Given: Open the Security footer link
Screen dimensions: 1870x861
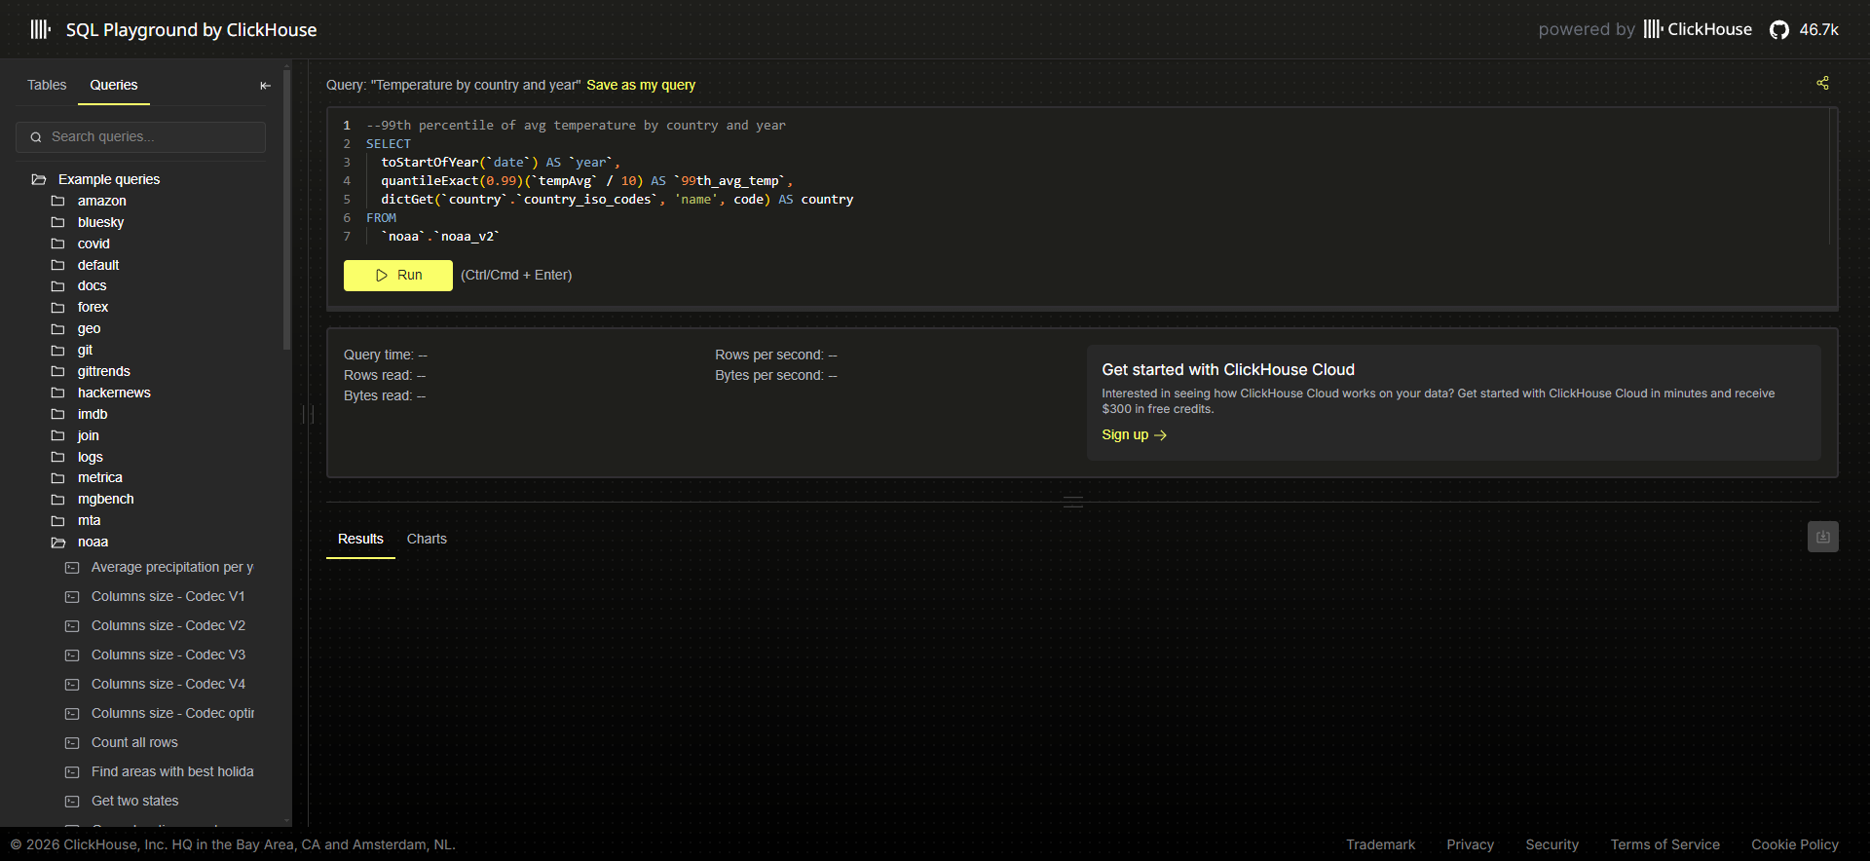Looking at the screenshot, I should 1552,844.
